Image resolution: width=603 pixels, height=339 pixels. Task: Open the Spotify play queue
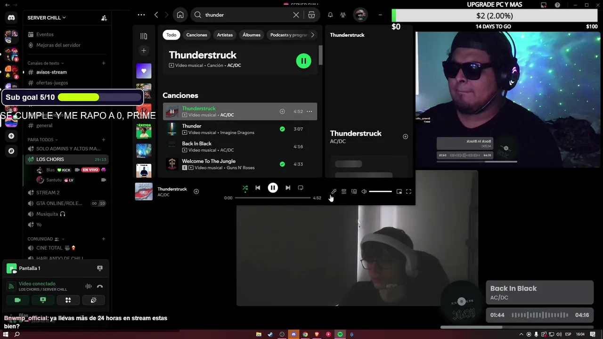344,192
